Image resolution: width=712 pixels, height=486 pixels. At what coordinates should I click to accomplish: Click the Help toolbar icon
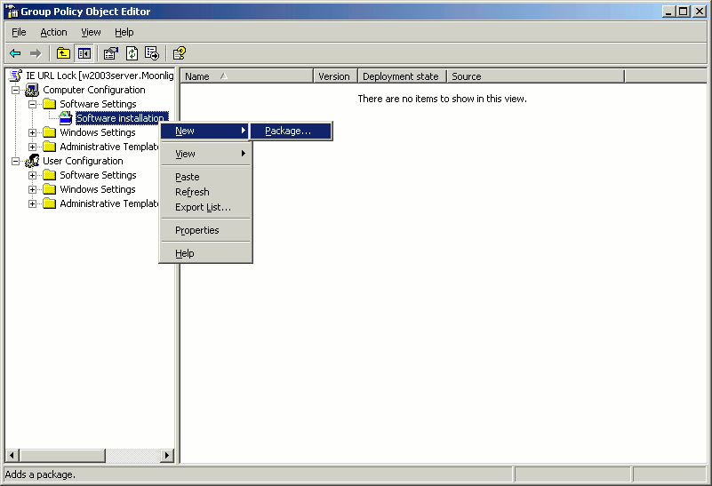tap(180, 53)
